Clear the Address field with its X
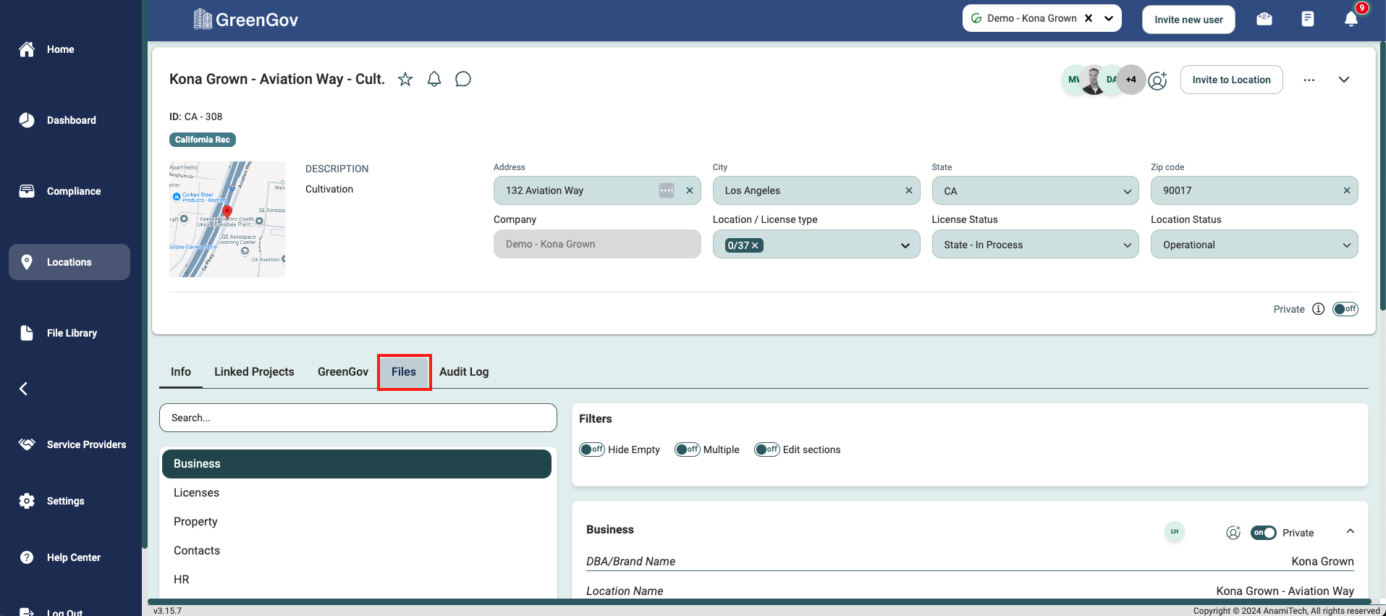The image size is (1386, 616). point(690,190)
